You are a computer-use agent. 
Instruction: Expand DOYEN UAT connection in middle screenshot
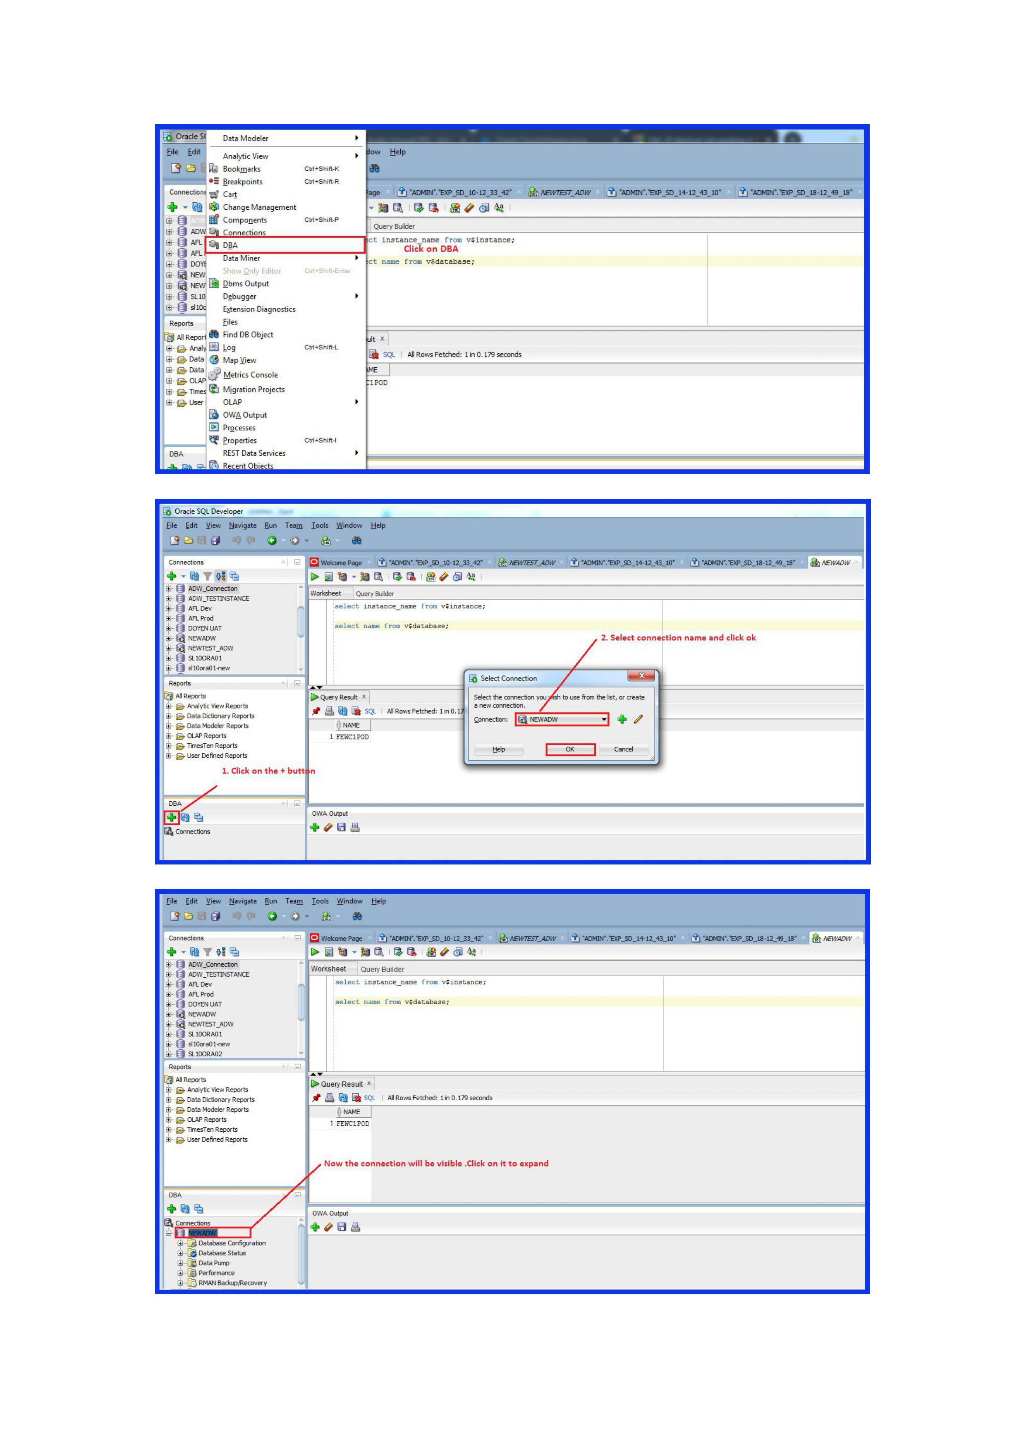click(169, 628)
